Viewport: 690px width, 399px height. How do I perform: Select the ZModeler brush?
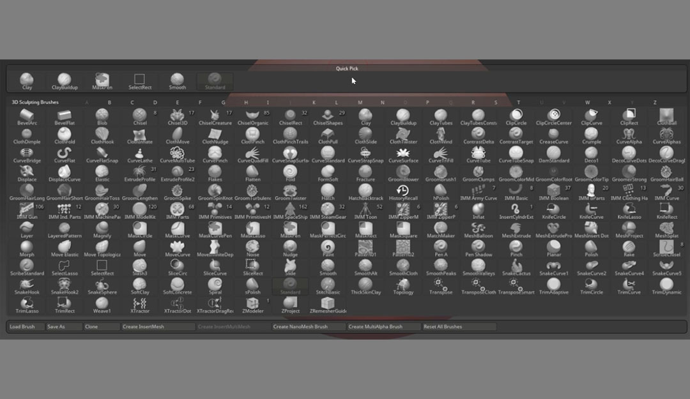tap(252, 306)
